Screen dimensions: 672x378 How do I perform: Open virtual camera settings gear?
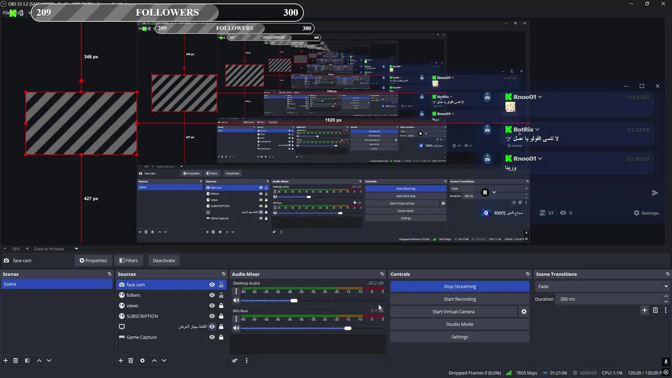coord(523,312)
